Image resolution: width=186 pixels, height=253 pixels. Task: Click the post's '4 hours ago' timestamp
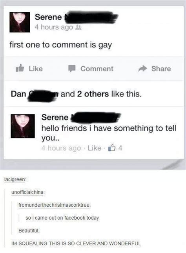click(54, 27)
